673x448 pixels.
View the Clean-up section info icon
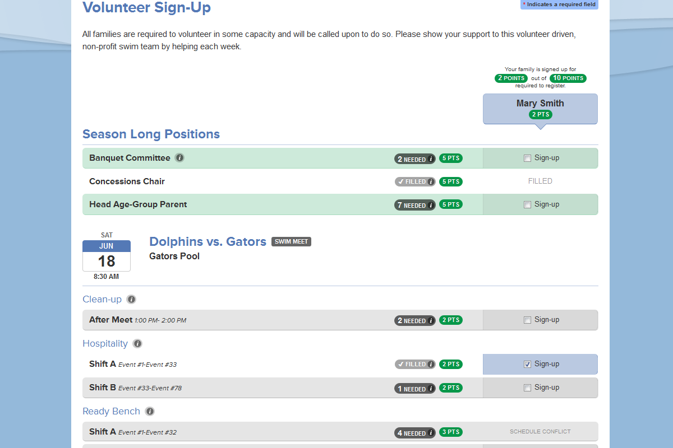131,299
